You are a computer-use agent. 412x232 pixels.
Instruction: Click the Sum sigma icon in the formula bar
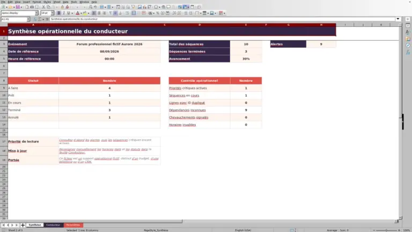(40, 19)
